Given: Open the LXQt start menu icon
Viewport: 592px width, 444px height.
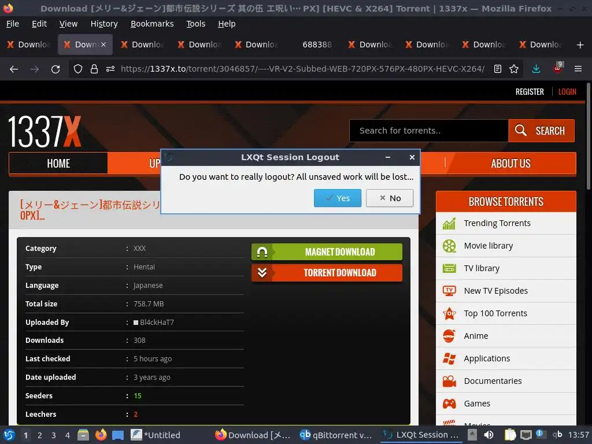Looking at the screenshot, I should (9, 435).
